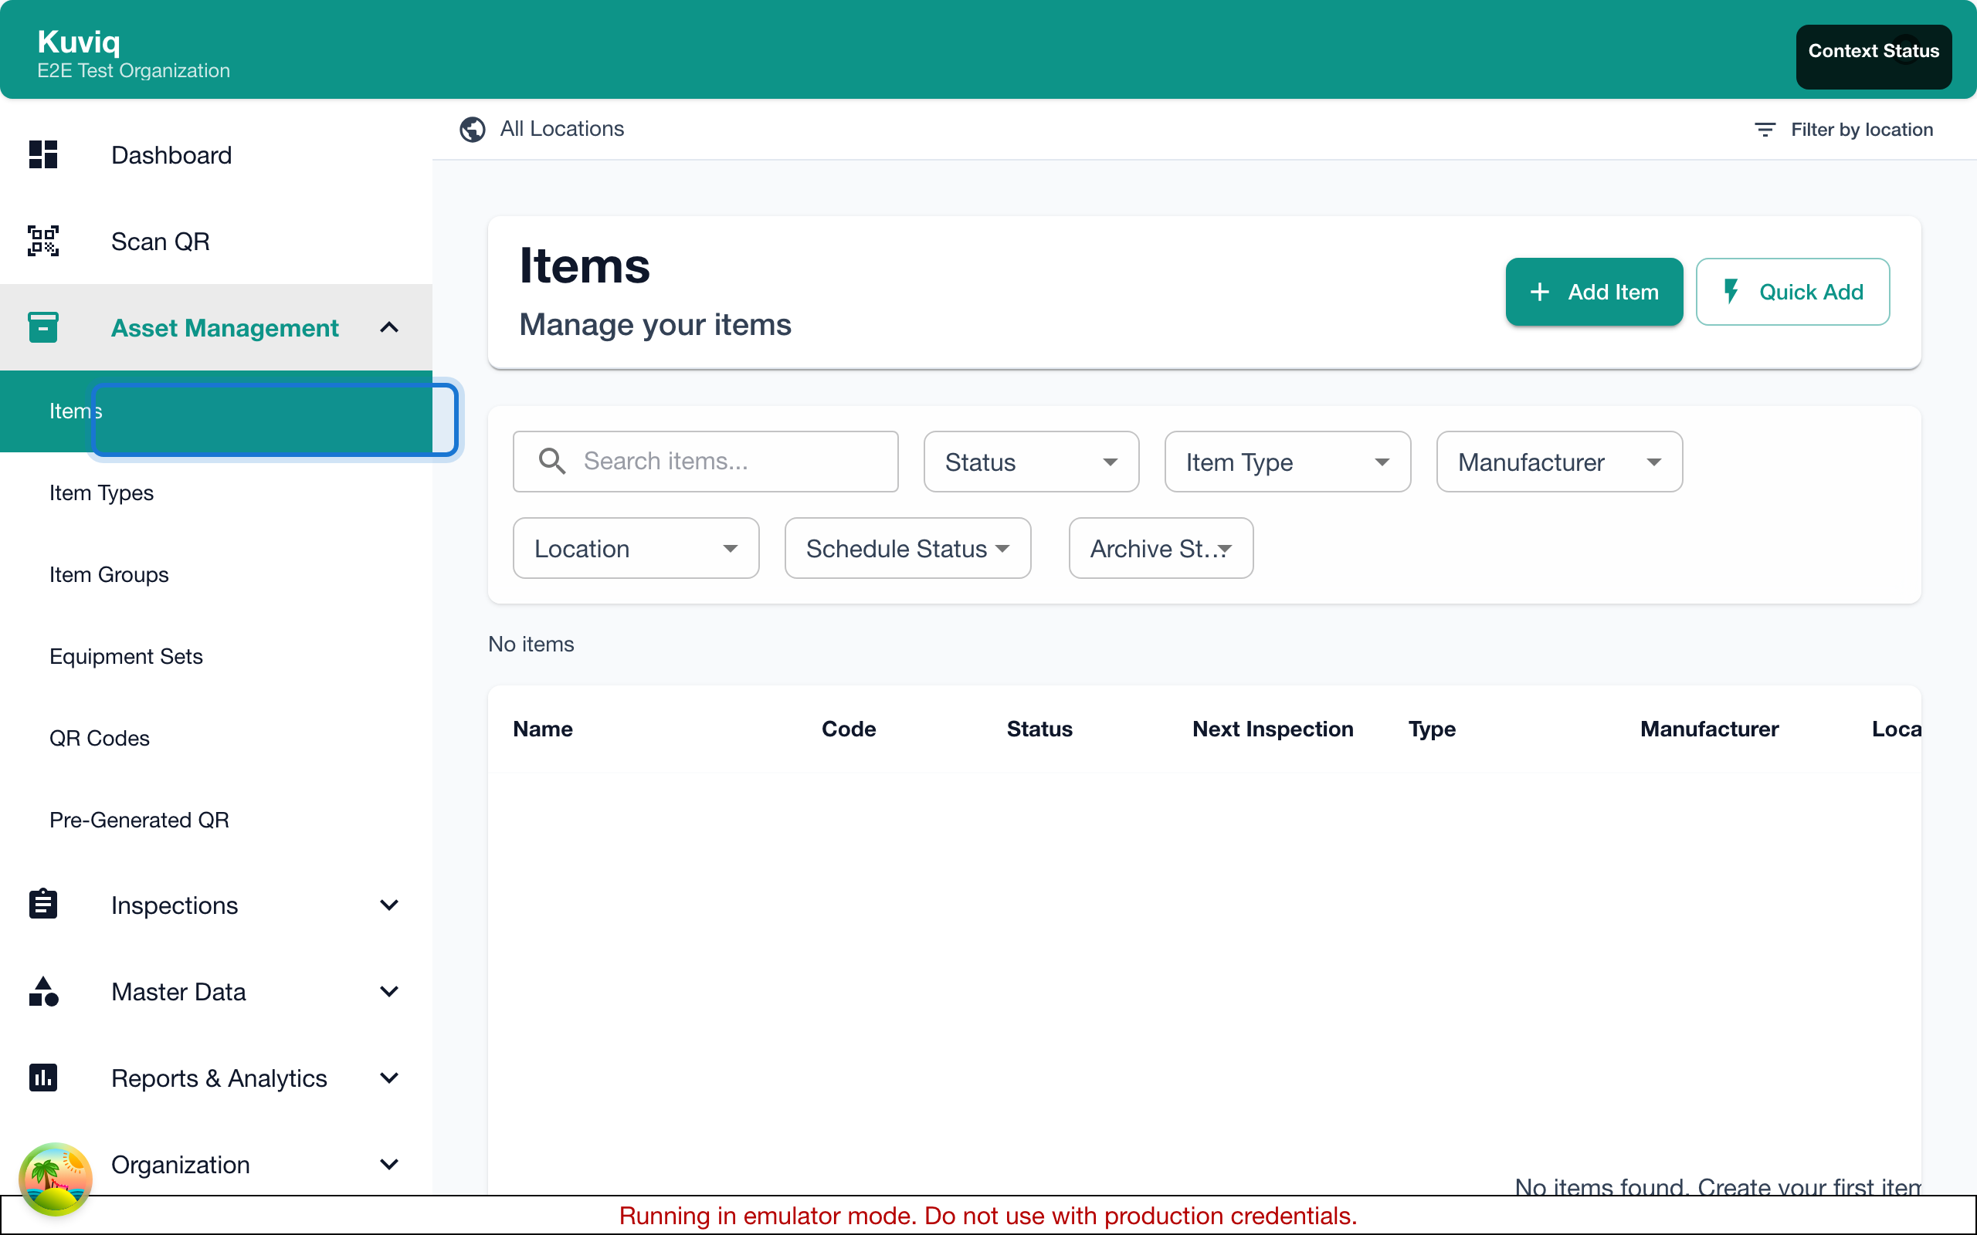Click the Kuviq logo title

(79, 41)
